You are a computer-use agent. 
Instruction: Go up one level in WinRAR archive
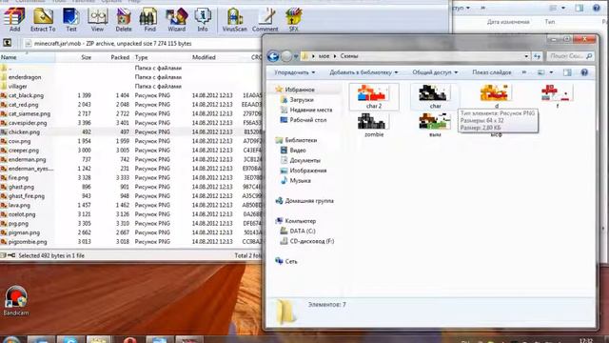click(7, 43)
